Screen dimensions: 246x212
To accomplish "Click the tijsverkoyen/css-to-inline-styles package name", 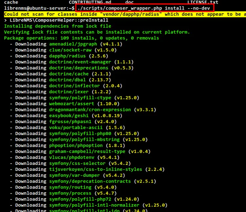I will 95,169.
